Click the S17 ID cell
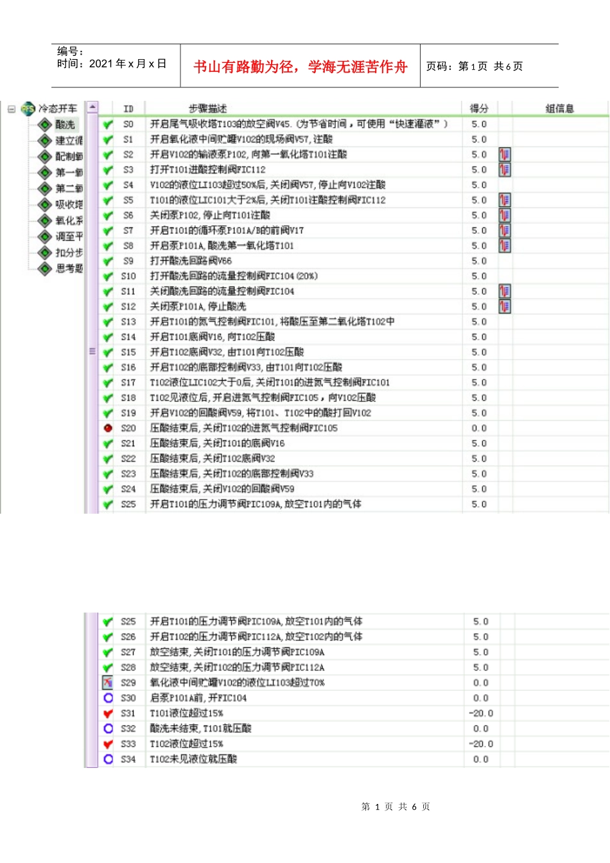The image size is (610, 863). (x=128, y=383)
